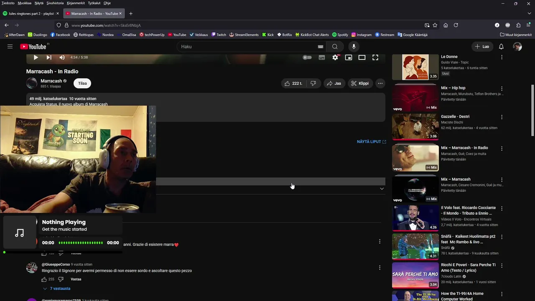Start voice search with microphone icon
Screen dimensions: 535x301
click(354, 46)
